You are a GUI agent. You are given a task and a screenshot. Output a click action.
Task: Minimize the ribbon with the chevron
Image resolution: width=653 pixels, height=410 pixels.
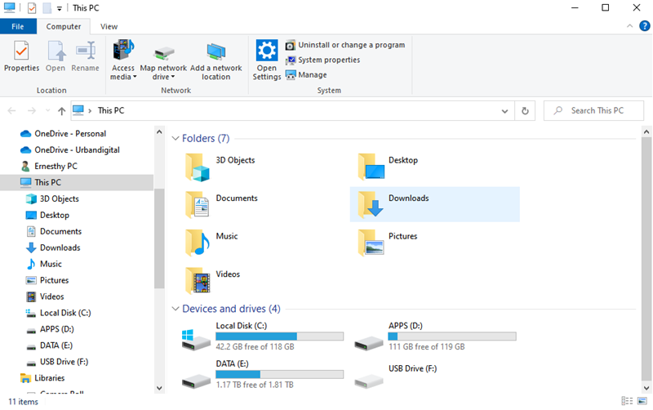pyautogui.click(x=628, y=26)
